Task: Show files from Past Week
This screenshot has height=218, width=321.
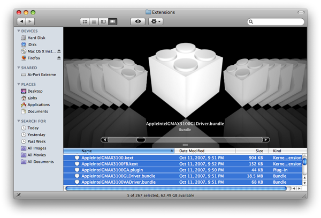Action: pos(33,141)
